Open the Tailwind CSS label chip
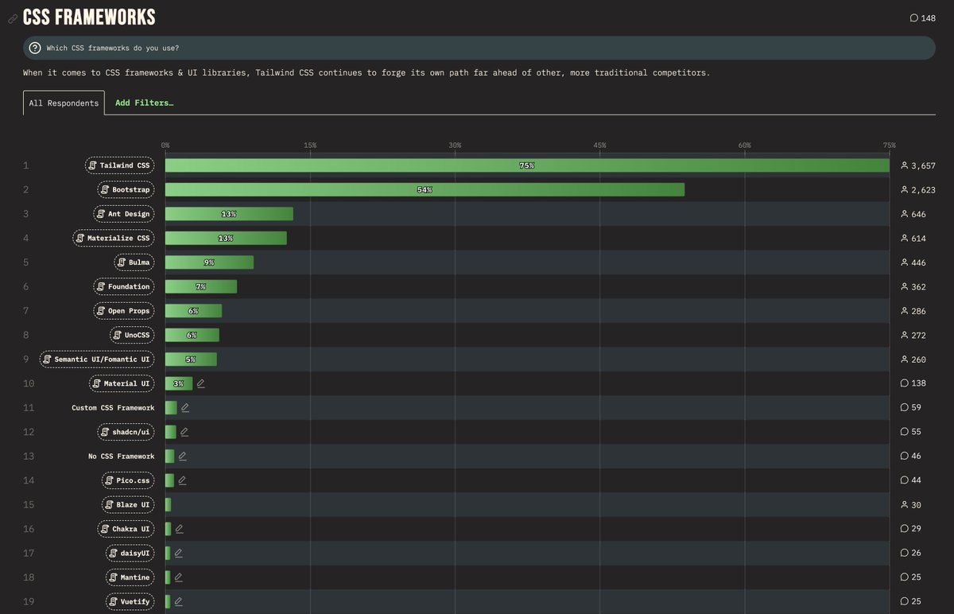This screenshot has height=614, width=954. click(x=118, y=165)
